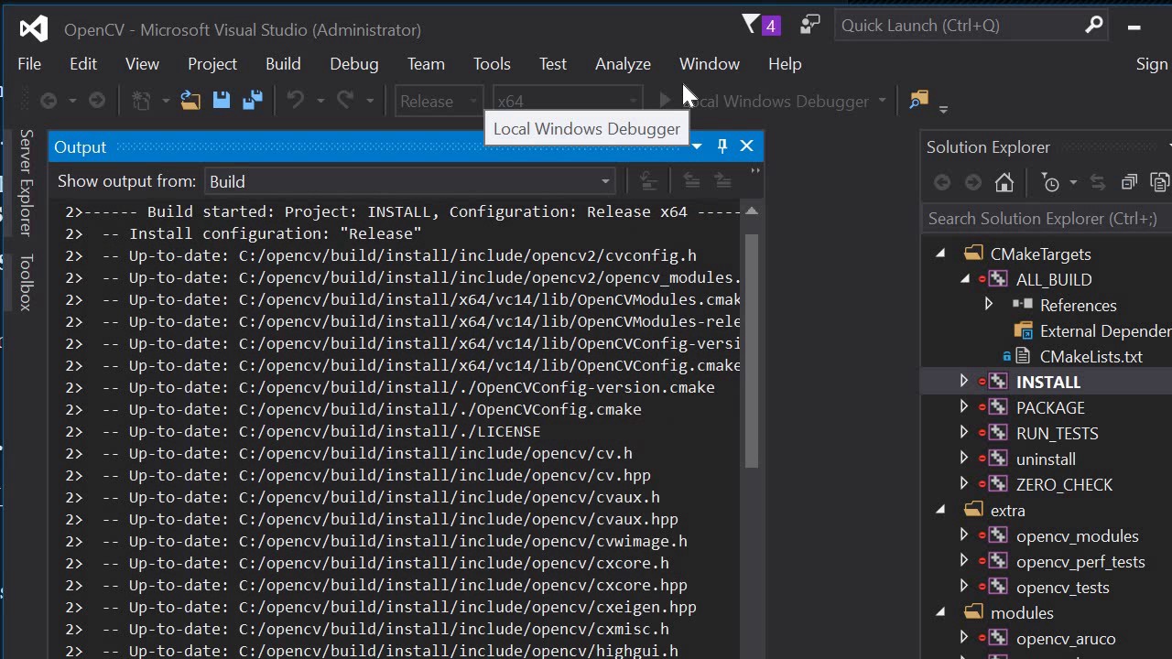Collapse the ALL_BUILD project node
The width and height of the screenshot is (1172, 659).
tap(965, 279)
